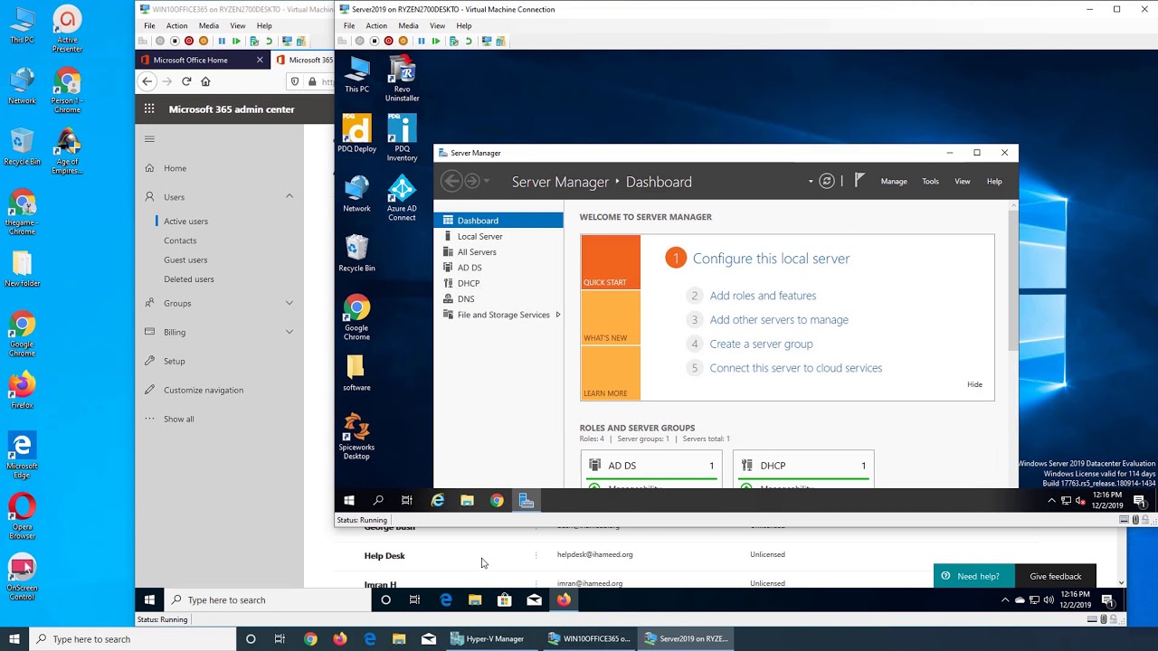Click Add roles and features link
Screen dimensions: 1158x651
tap(763, 296)
